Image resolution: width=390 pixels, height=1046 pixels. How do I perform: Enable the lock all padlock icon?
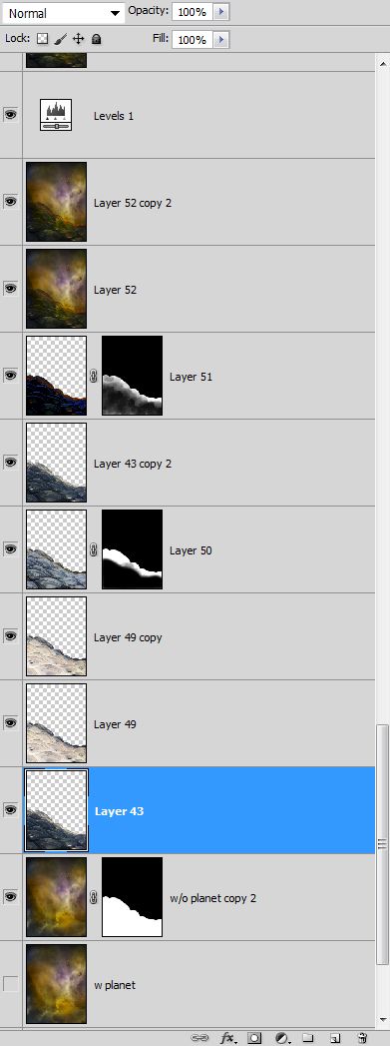(x=97, y=39)
